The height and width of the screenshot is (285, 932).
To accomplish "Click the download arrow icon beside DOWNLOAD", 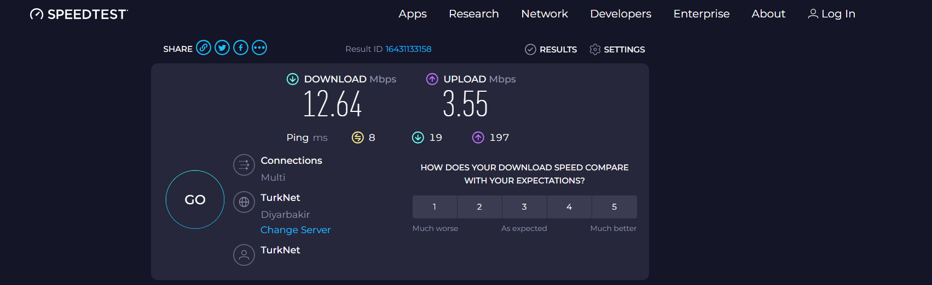I will pyautogui.click(x=293, y=79).
